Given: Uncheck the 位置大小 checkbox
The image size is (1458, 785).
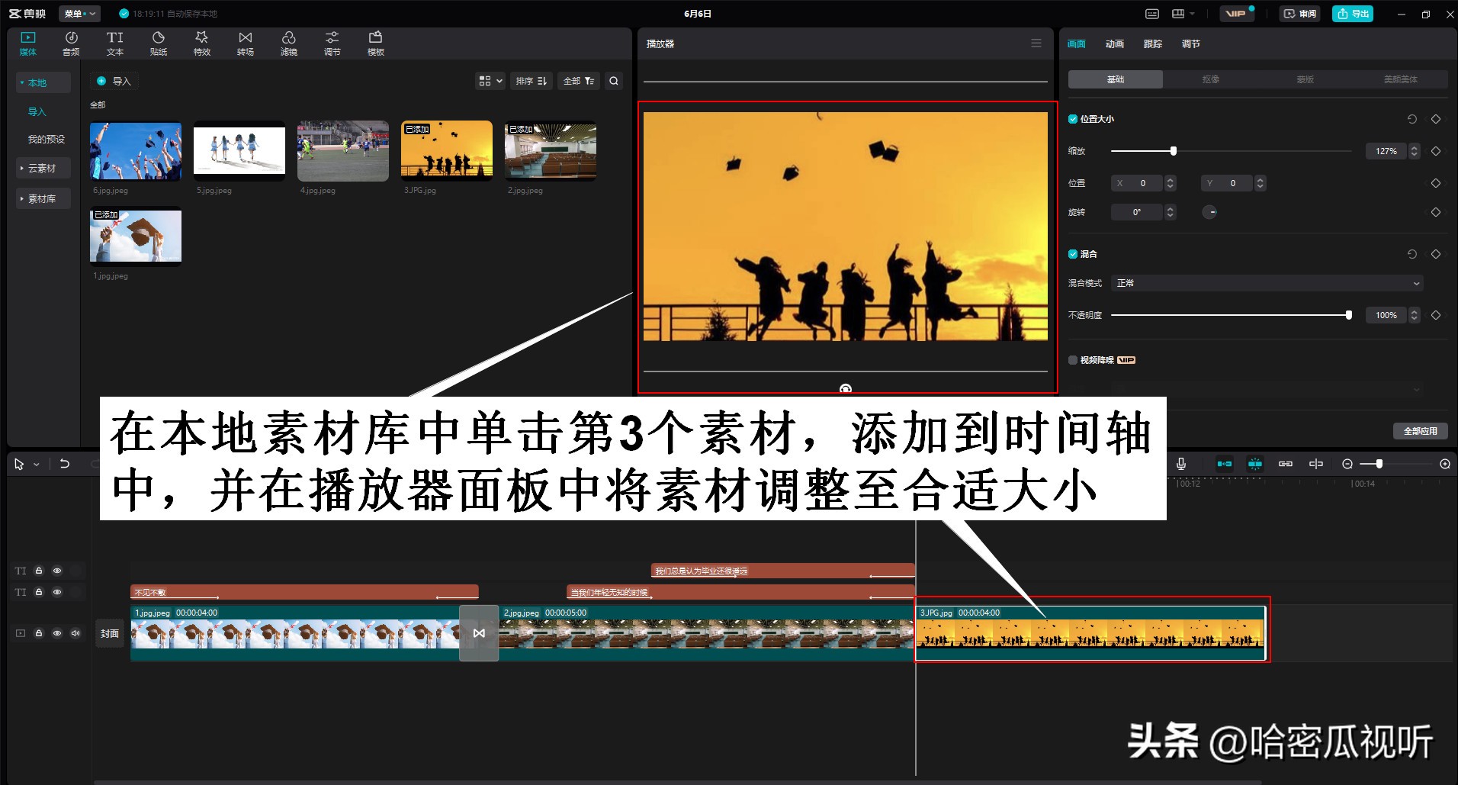Looking at the screenshot, I should 1072,119.
